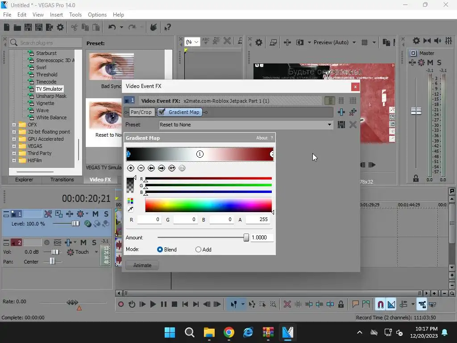
Task: Click the Alpha value field showing 255
Action: pyautogui.click(x=258, y=219)
